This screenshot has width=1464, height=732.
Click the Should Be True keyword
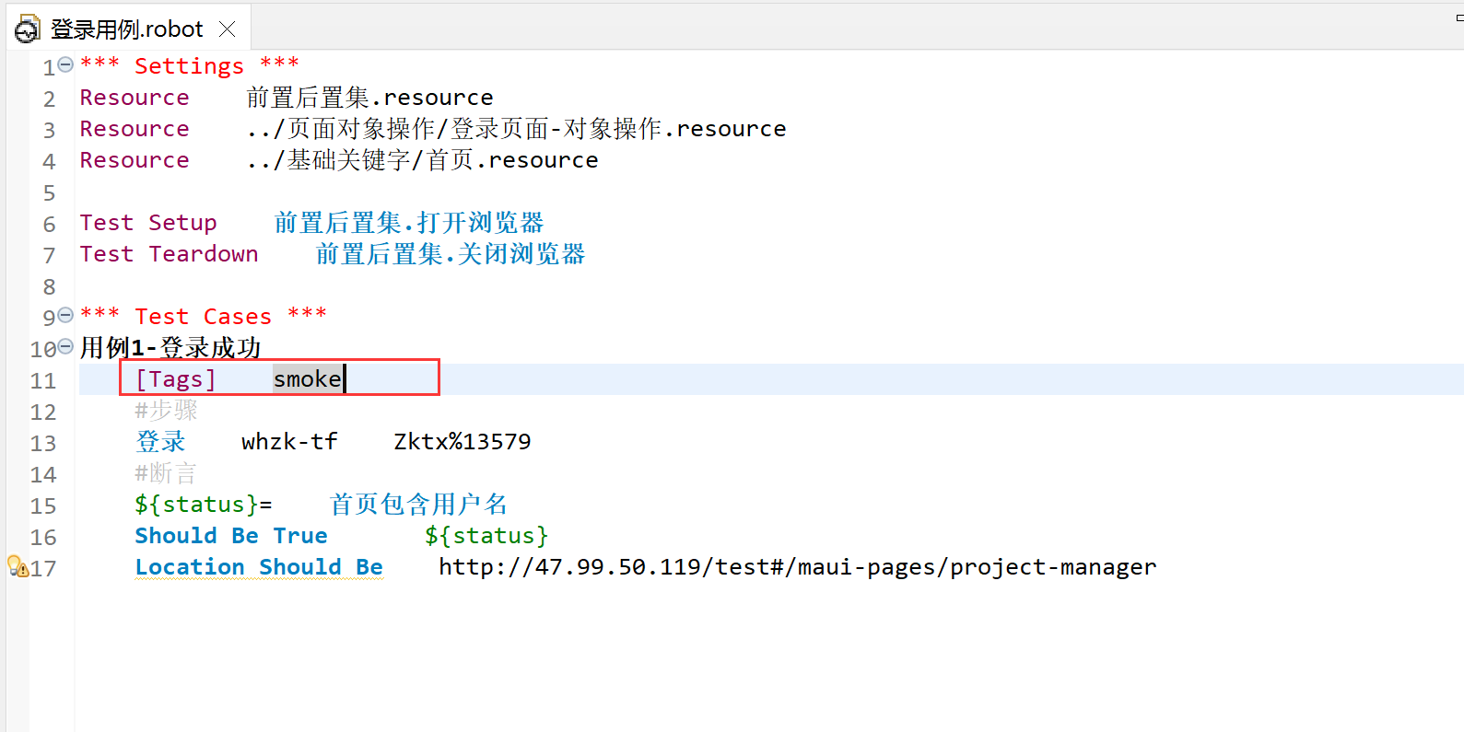click(231, 536)
